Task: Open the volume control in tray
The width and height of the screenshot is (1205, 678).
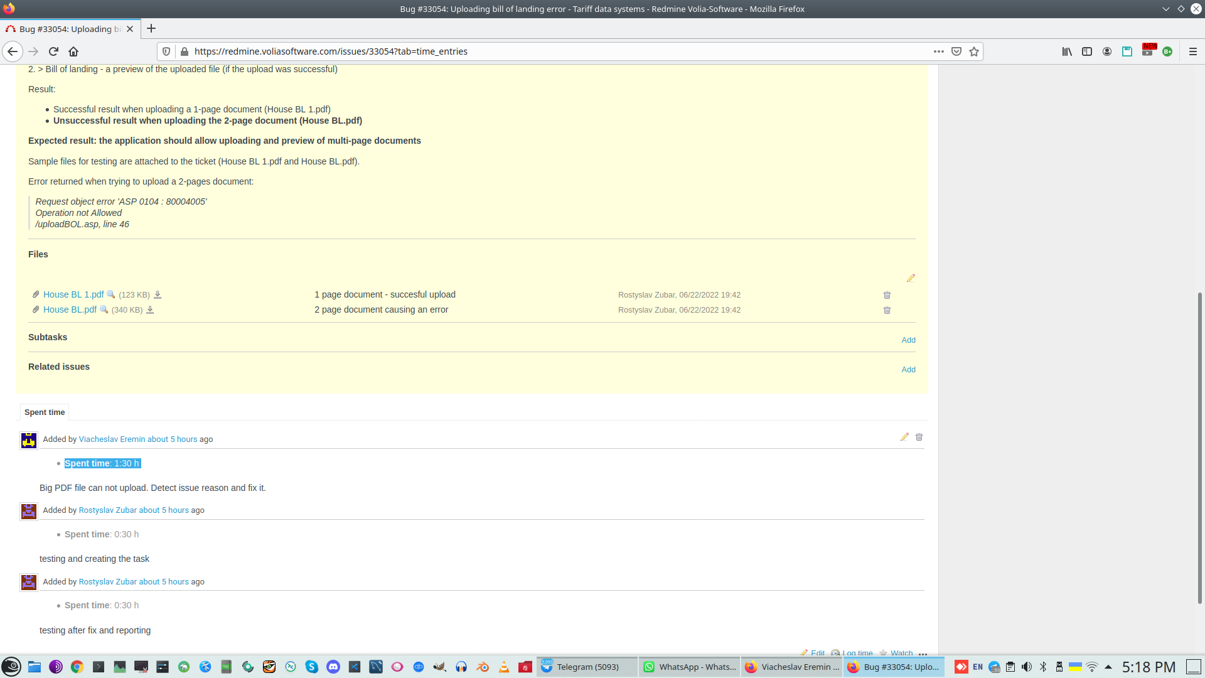Action: tap(1027, 667)
